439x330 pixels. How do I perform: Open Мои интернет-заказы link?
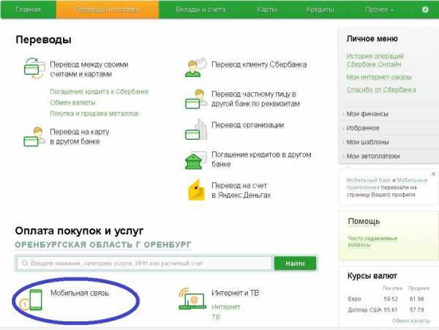click(x=379, y=77)
